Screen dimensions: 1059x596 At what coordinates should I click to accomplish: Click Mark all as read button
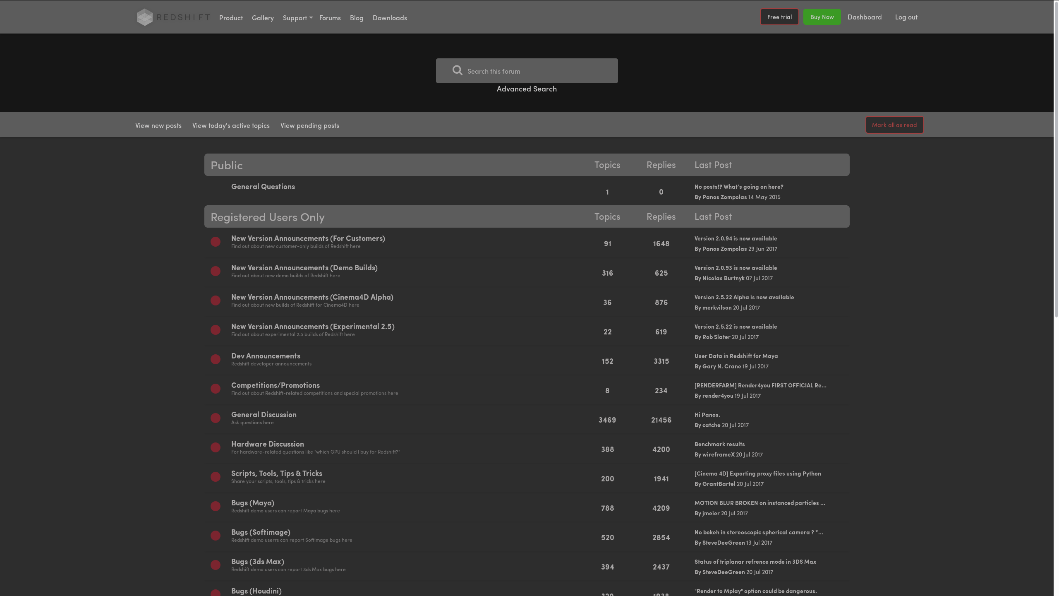tap(894, 125)
